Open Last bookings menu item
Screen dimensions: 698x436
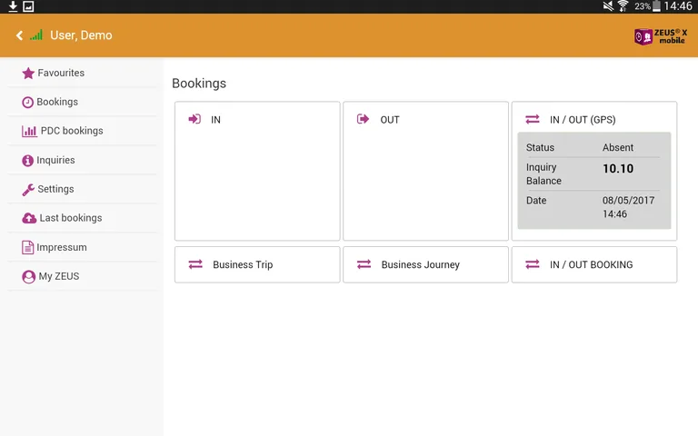tap(71, 218)
